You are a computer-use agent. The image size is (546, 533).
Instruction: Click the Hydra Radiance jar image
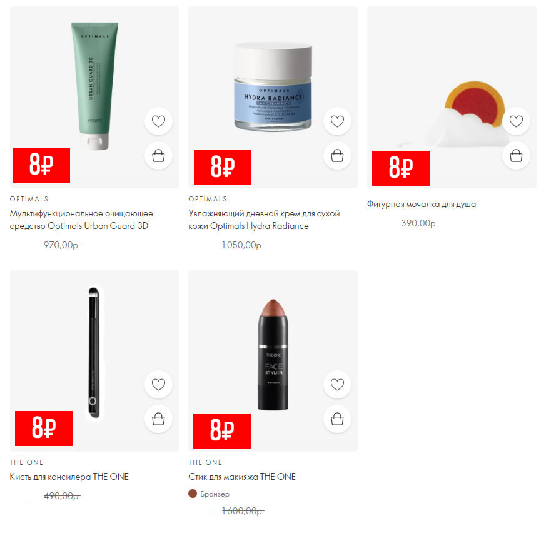(x=273, y=87)
